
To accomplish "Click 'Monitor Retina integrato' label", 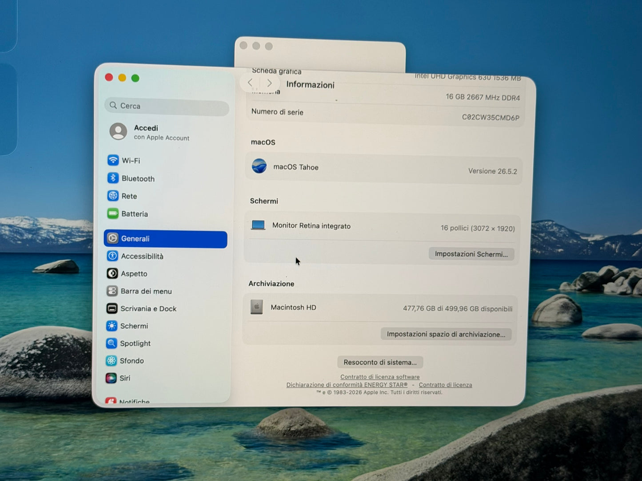I will coord(311,225).
